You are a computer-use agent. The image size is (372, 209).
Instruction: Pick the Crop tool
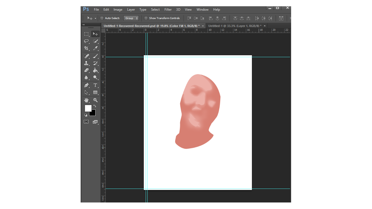(x=86, y=48)
